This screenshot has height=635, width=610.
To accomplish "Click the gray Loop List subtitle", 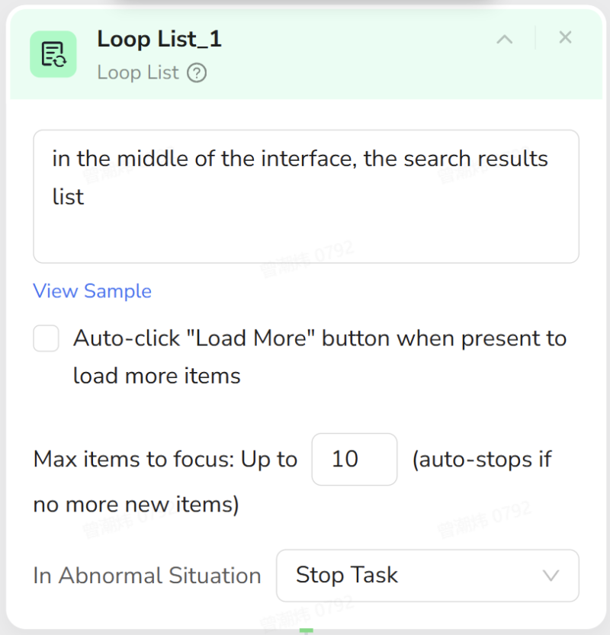I will pyautogui.click(x=138, y=73).
